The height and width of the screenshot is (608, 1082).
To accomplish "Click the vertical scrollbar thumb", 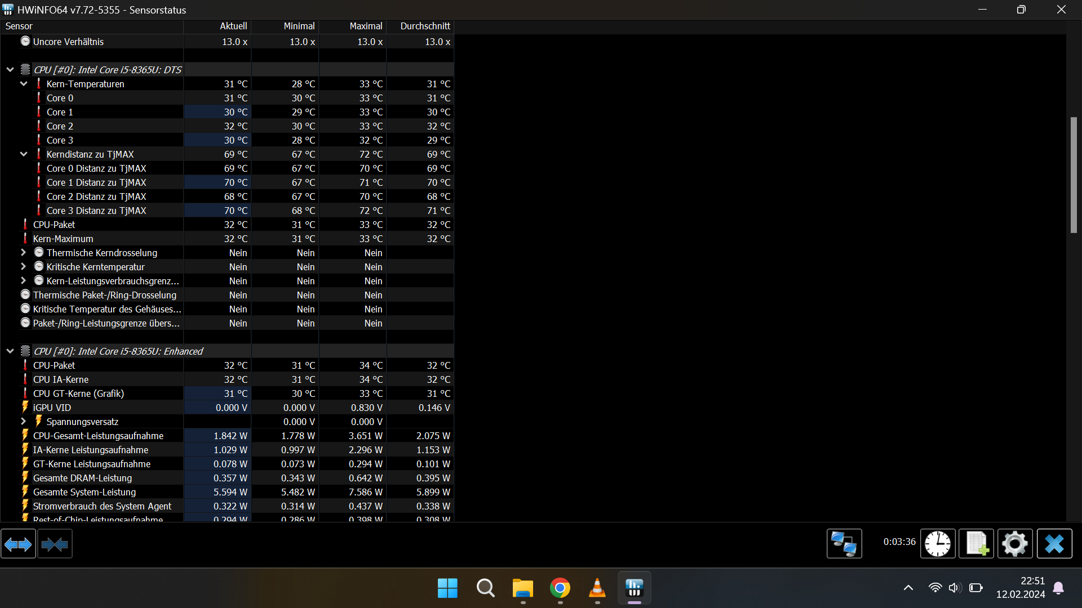I will [1074, 175].
